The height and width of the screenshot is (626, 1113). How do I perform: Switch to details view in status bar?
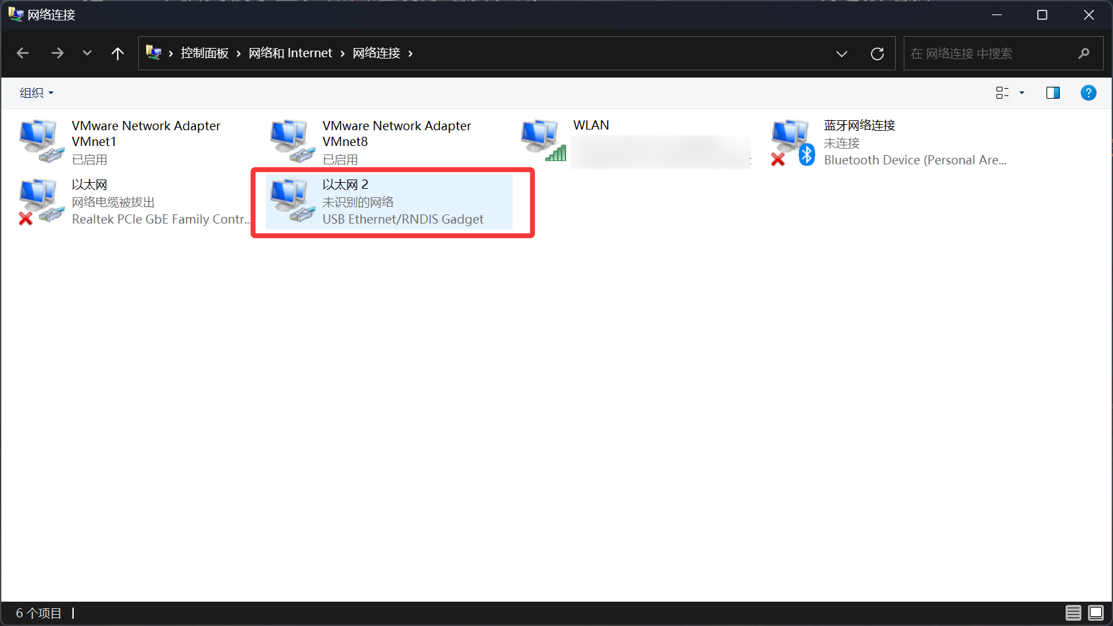(x=1073, y=613)
